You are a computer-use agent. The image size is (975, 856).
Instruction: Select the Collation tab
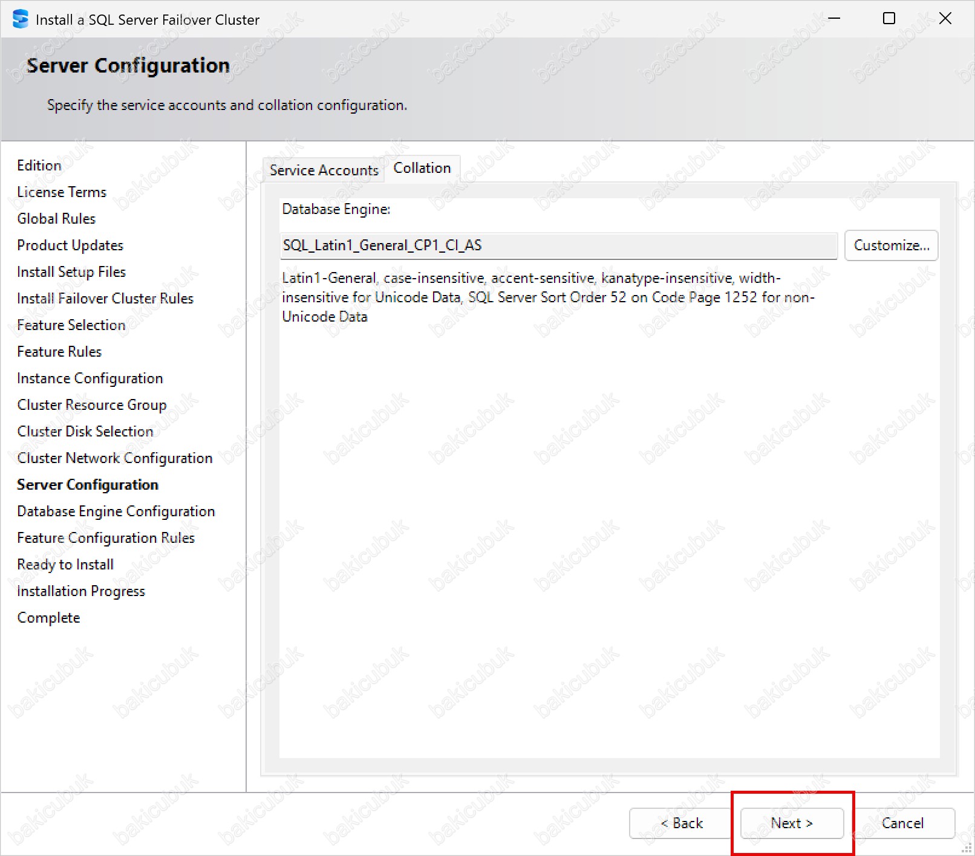(422, 168)
